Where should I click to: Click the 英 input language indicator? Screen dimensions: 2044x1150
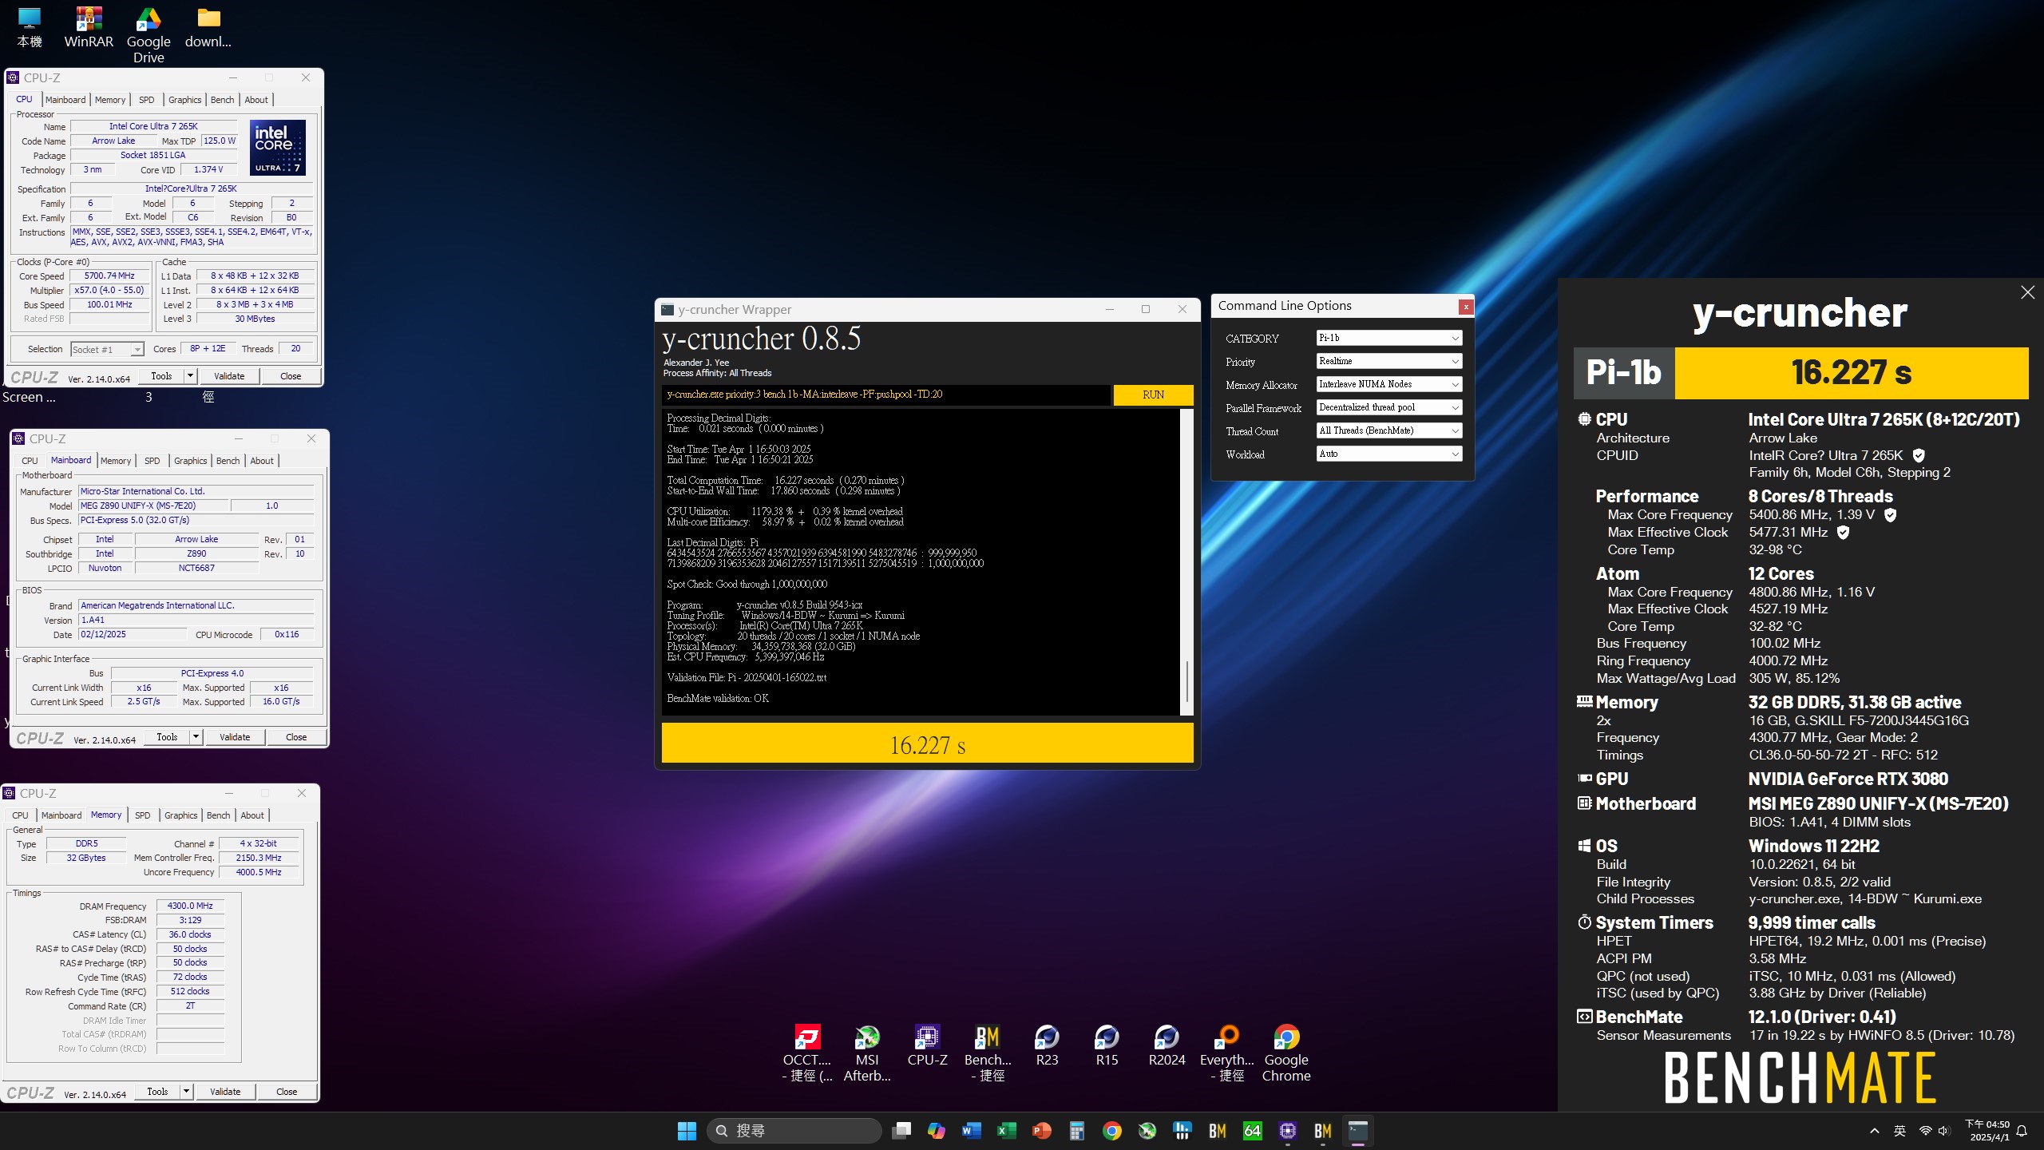click(1899, 1131)
